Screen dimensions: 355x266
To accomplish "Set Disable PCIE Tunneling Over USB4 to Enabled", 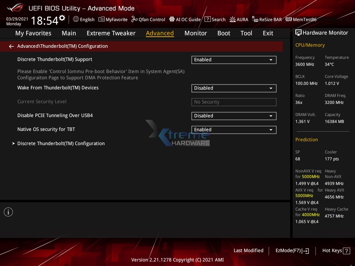I will pos(234,116).
